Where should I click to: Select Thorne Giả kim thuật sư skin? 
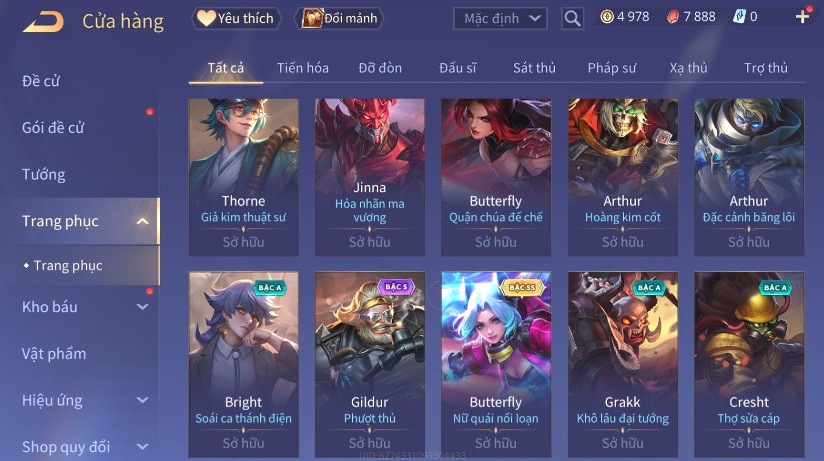tap(243, 177)
